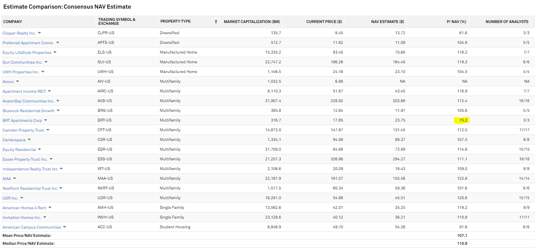Open the chevron beside Camden Property Trust
The image size is (535, 248).
coord(48,130)
